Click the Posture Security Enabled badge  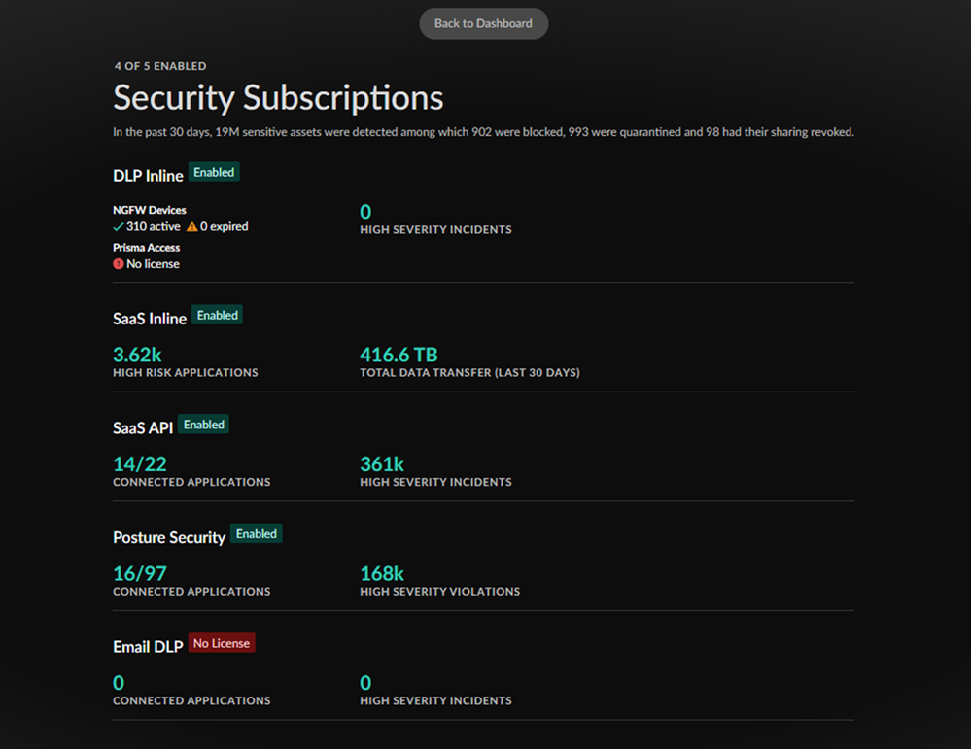click(x=257, y=534)
